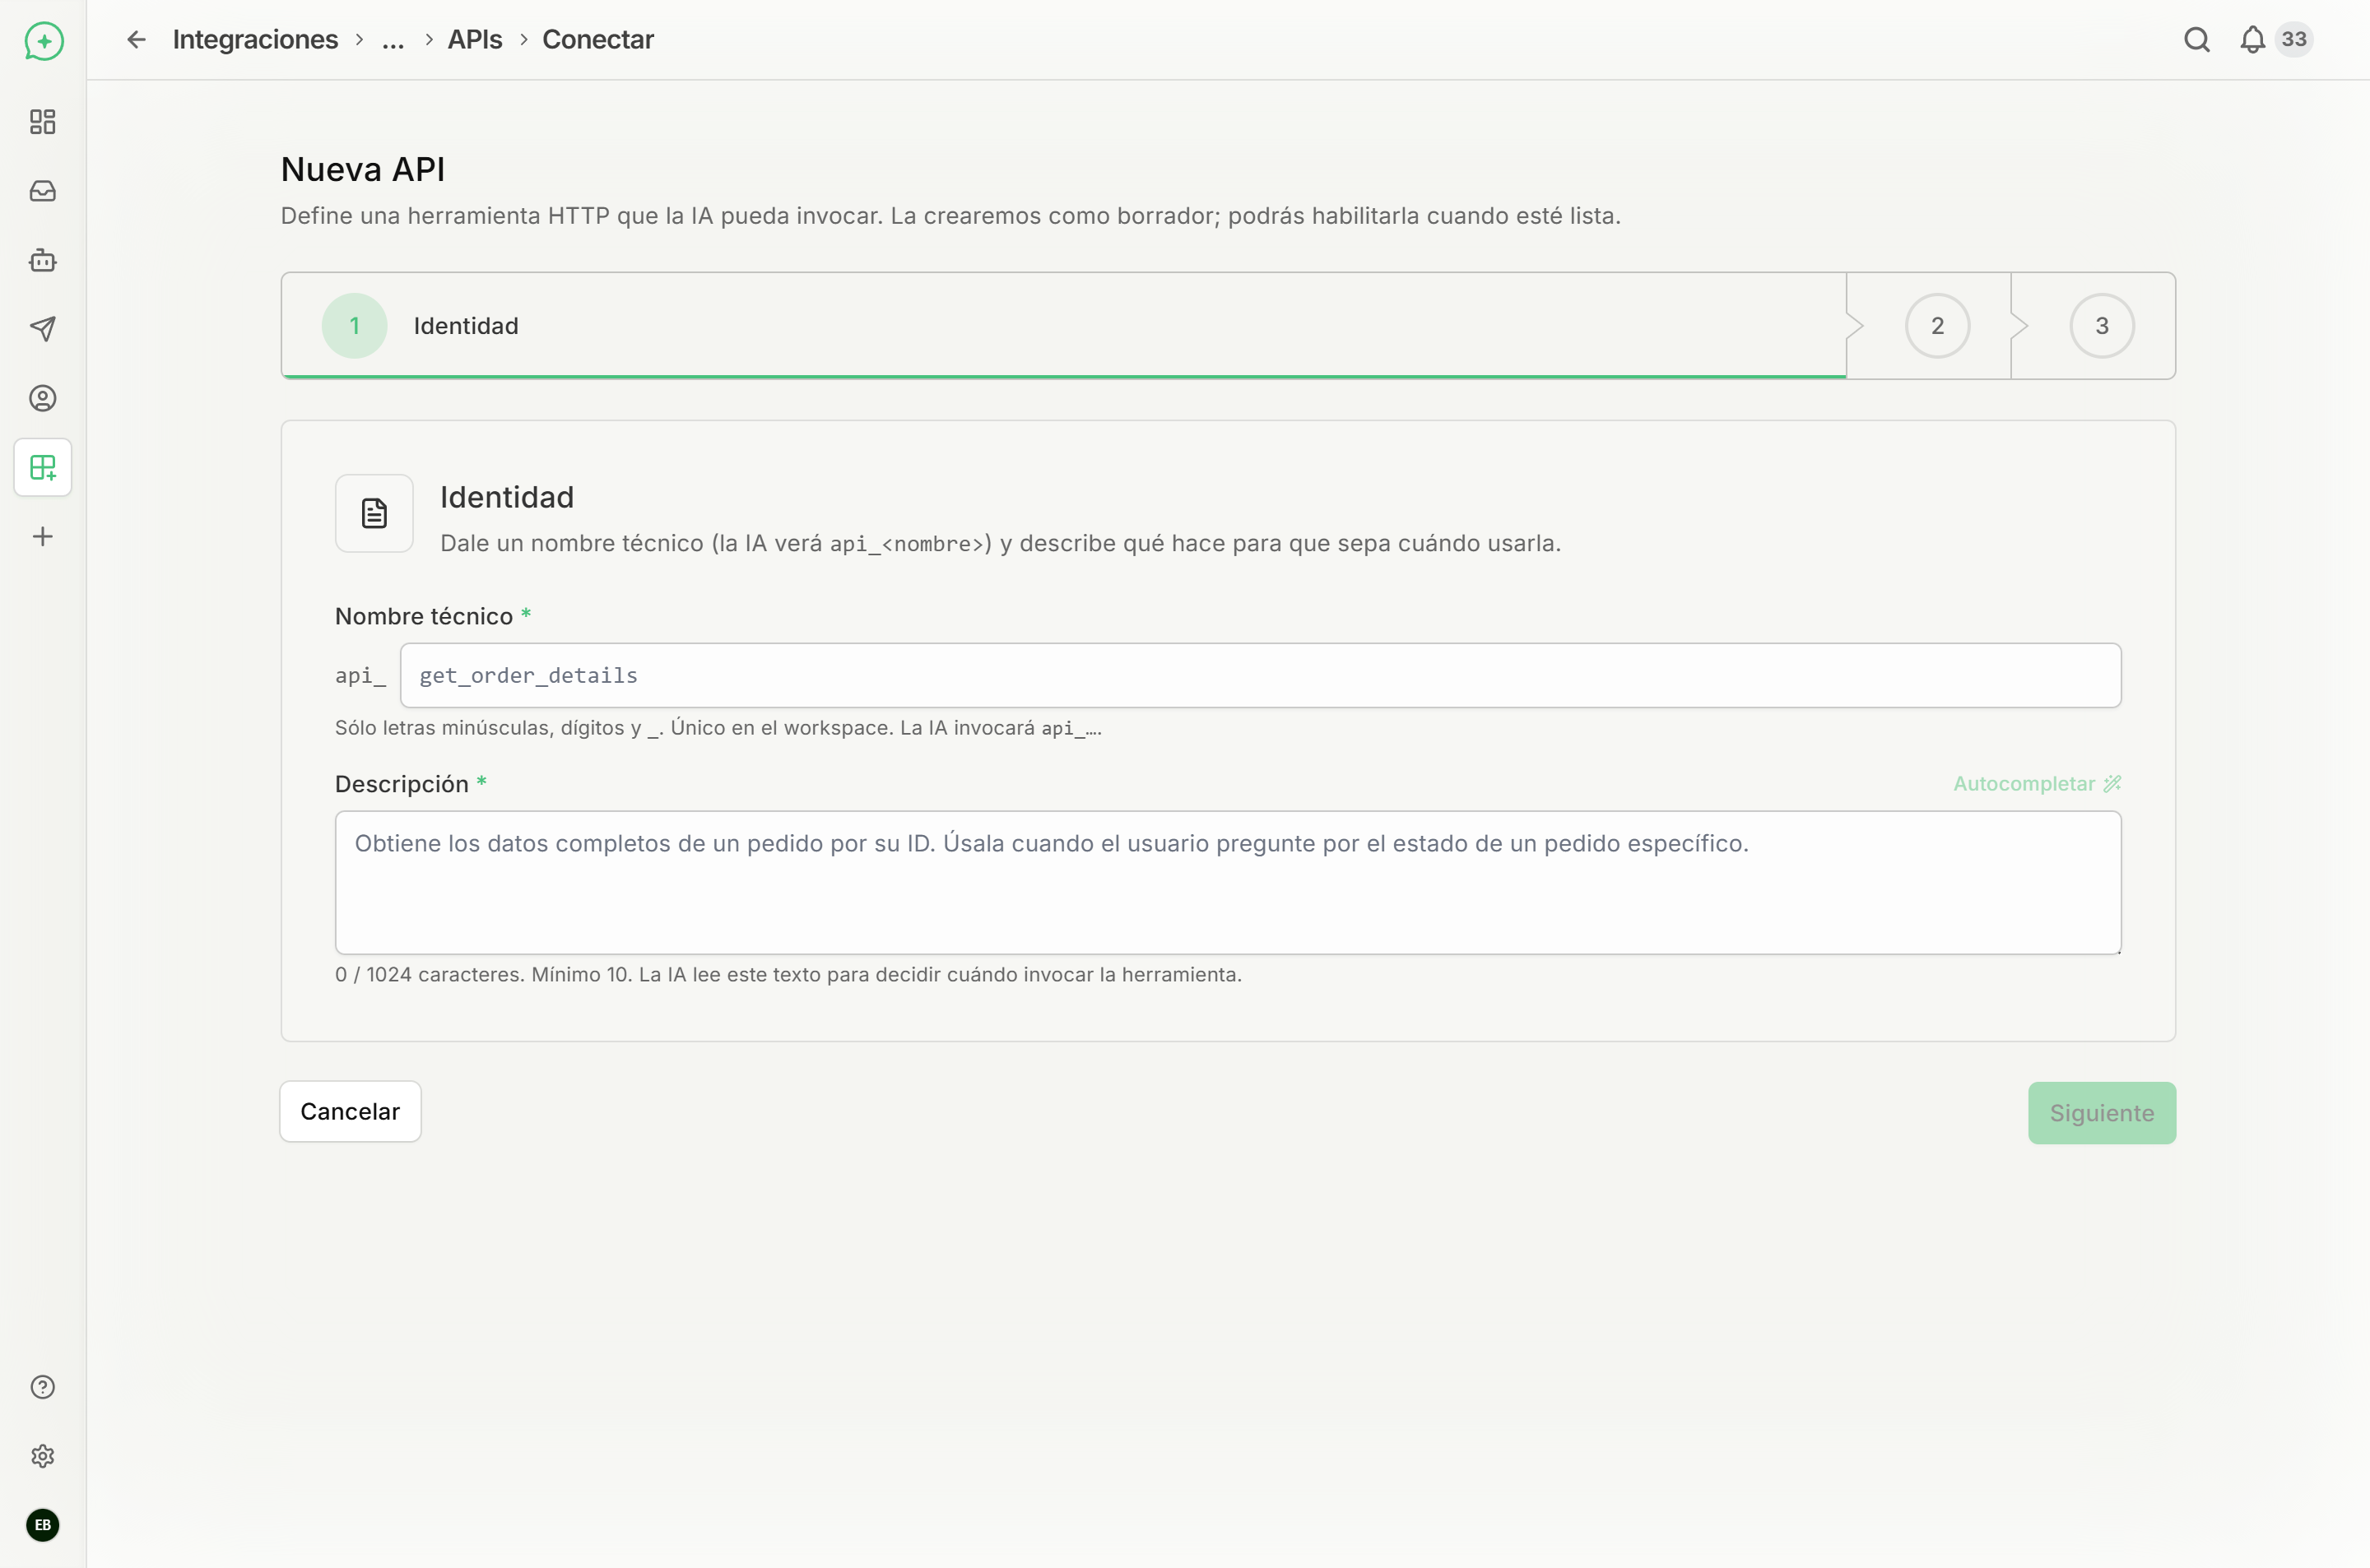
Task: Click the app logo in the sidebar
Action: pos(43,41)
